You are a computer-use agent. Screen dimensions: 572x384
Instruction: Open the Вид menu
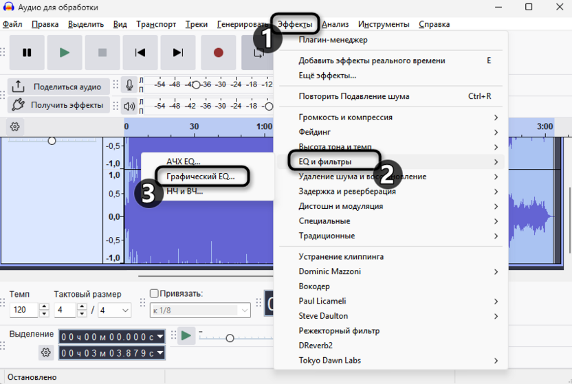[120, 25]
